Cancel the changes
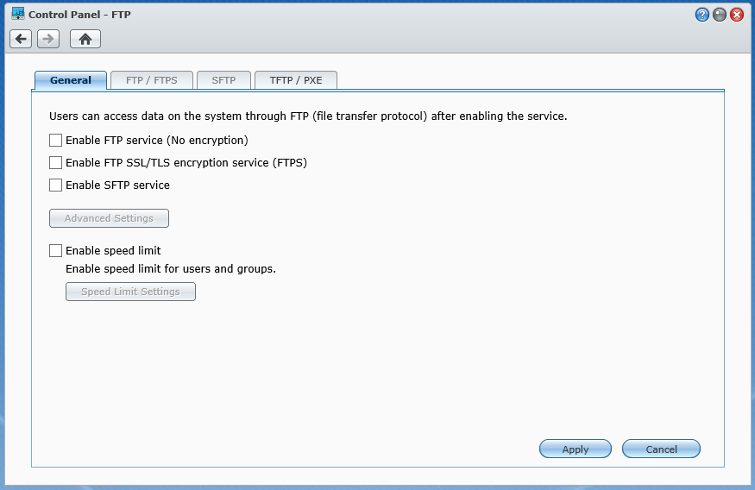Image resolution: width=755 pixels, height=490 pixels. 661,449
